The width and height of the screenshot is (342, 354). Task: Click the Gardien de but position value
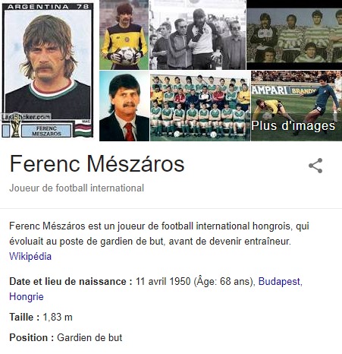[89, 337]
